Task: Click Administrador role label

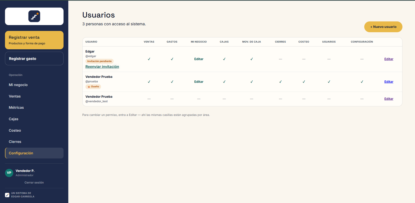Action: tap(24, 175)
